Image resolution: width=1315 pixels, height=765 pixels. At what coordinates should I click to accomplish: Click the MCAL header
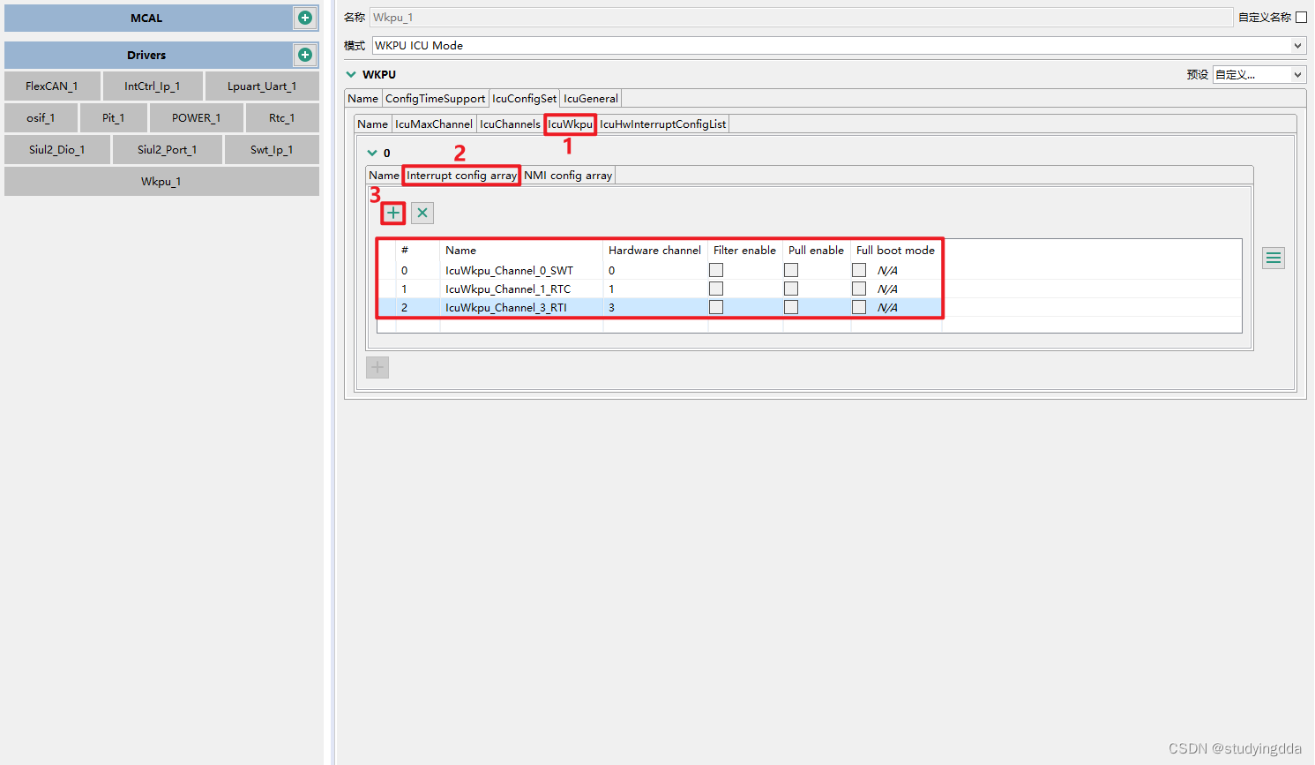(146, 18)
